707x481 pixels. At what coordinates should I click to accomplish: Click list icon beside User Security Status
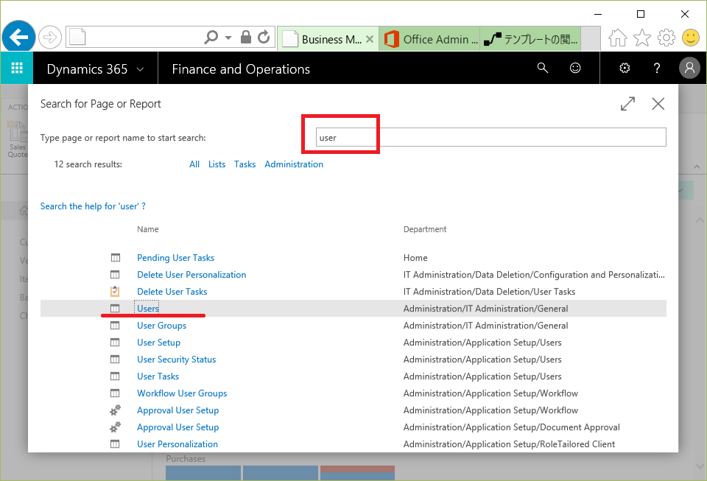pyautogui.click(x=116, y=359)
